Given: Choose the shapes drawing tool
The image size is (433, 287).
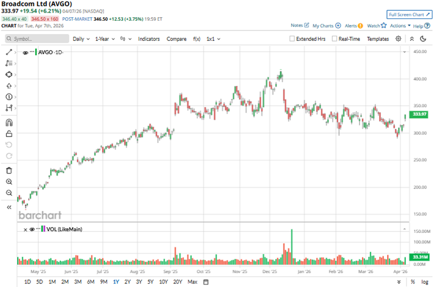Looking at the screenshot, I should coord(9,75).
